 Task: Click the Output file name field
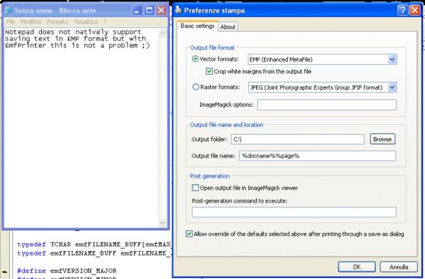coord(317,156)
